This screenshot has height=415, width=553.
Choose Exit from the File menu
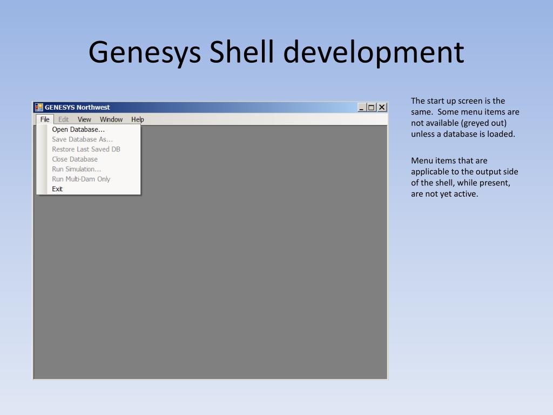click(89, 189)
